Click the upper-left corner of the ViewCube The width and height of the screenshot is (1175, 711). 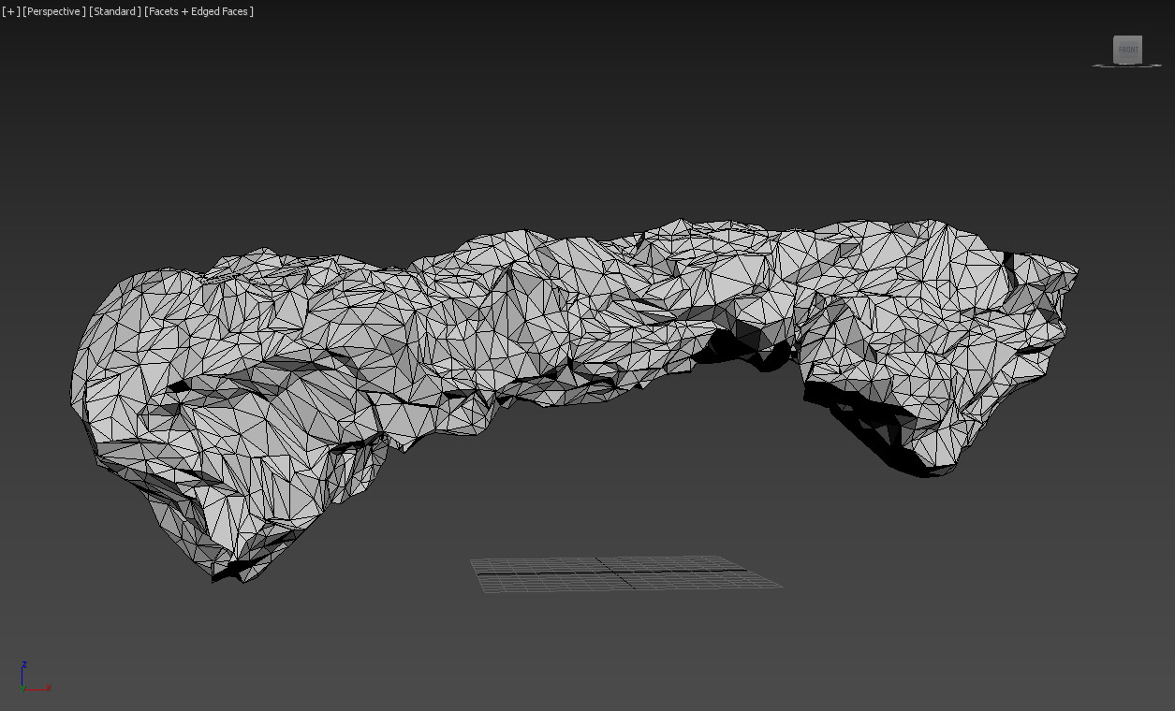click(1113, 36)
